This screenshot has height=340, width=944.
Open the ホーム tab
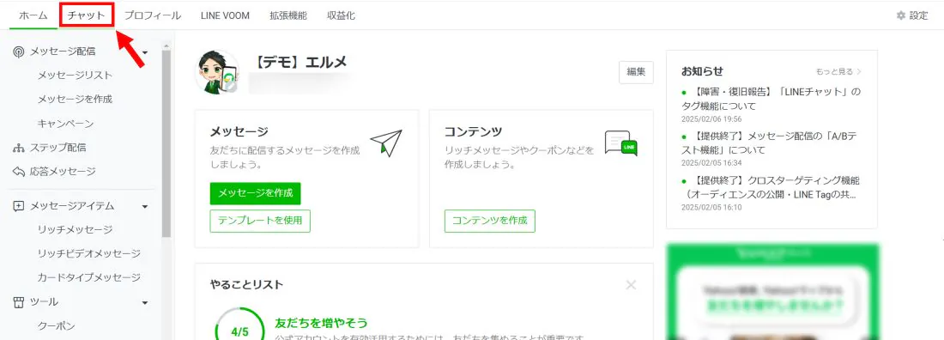pos(33,15)
